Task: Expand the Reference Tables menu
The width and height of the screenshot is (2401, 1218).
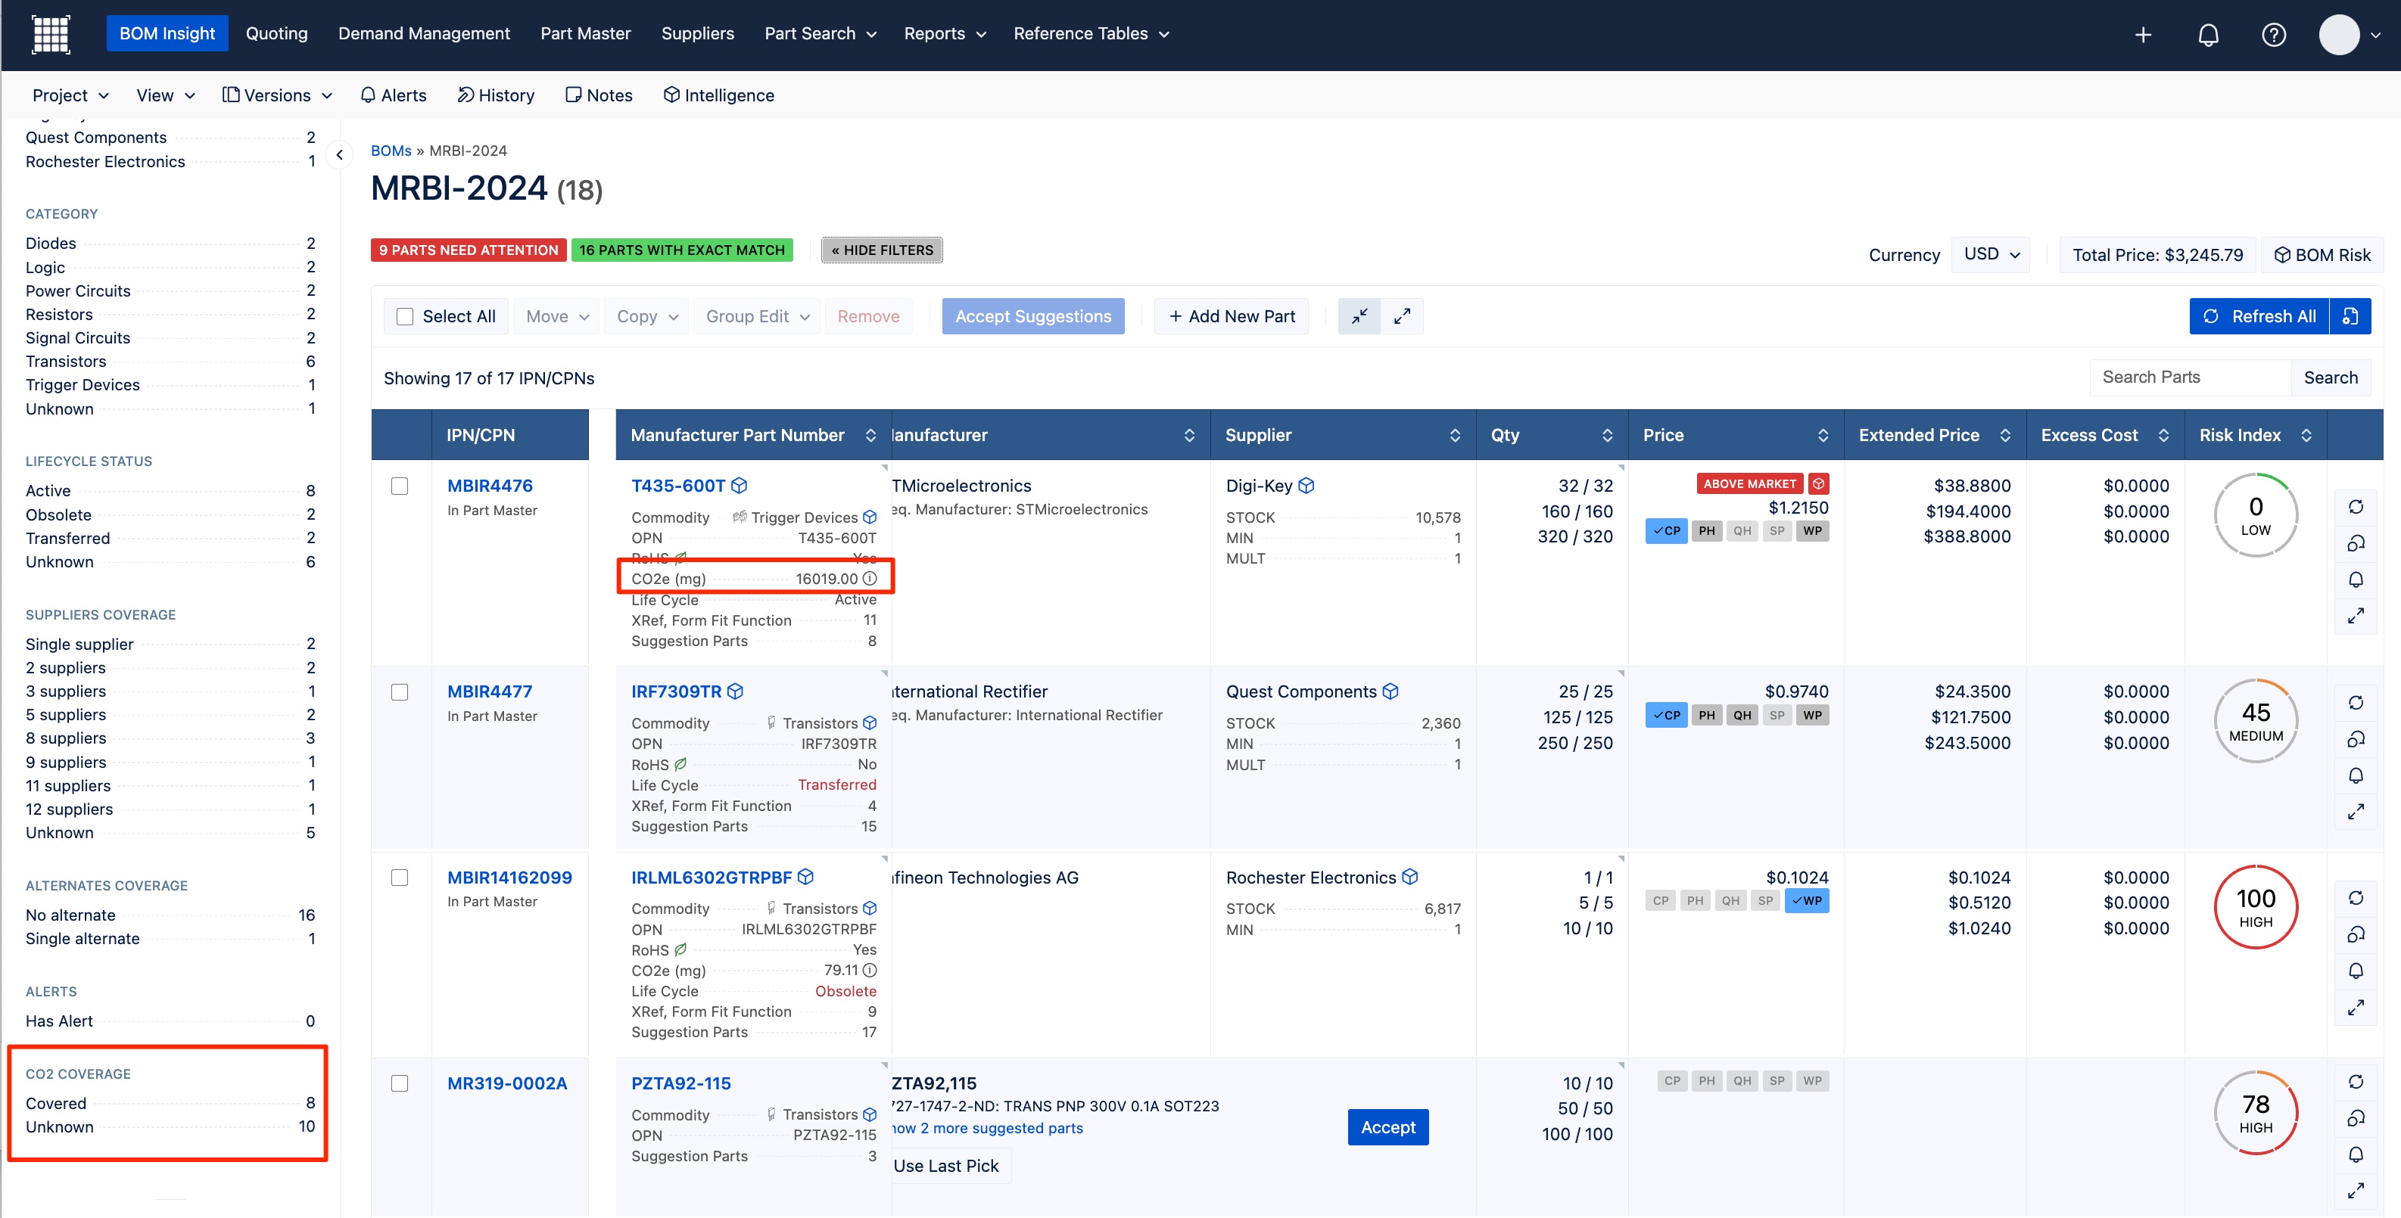Action: [x=1091, y=33]
